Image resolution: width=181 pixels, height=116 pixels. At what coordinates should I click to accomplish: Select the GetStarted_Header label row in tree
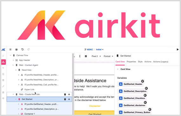point(39,104)
